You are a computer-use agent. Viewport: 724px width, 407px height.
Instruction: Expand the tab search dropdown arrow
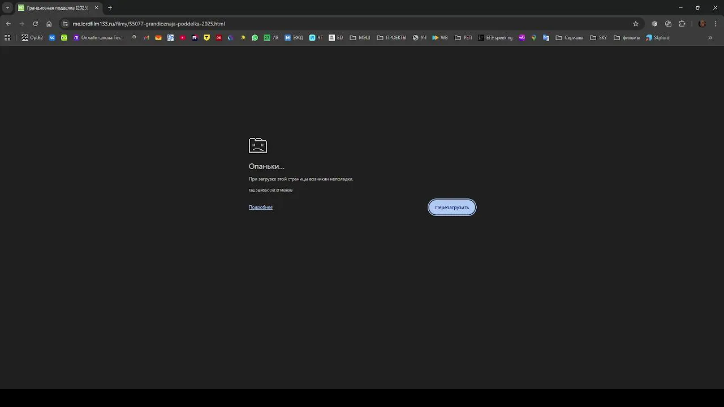[7, 8]
